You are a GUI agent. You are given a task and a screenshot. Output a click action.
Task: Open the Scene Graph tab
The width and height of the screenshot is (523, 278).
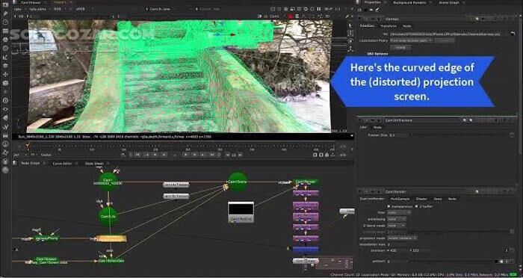pyautogui.click(x=448, y=3)
